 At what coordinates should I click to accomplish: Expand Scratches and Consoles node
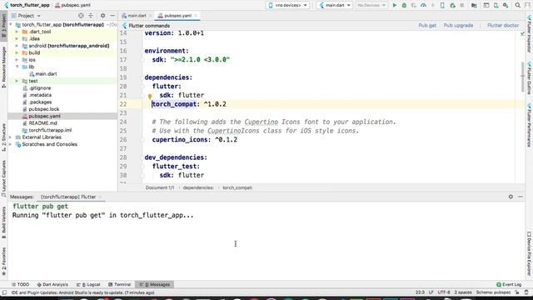(x=11, y=144)
